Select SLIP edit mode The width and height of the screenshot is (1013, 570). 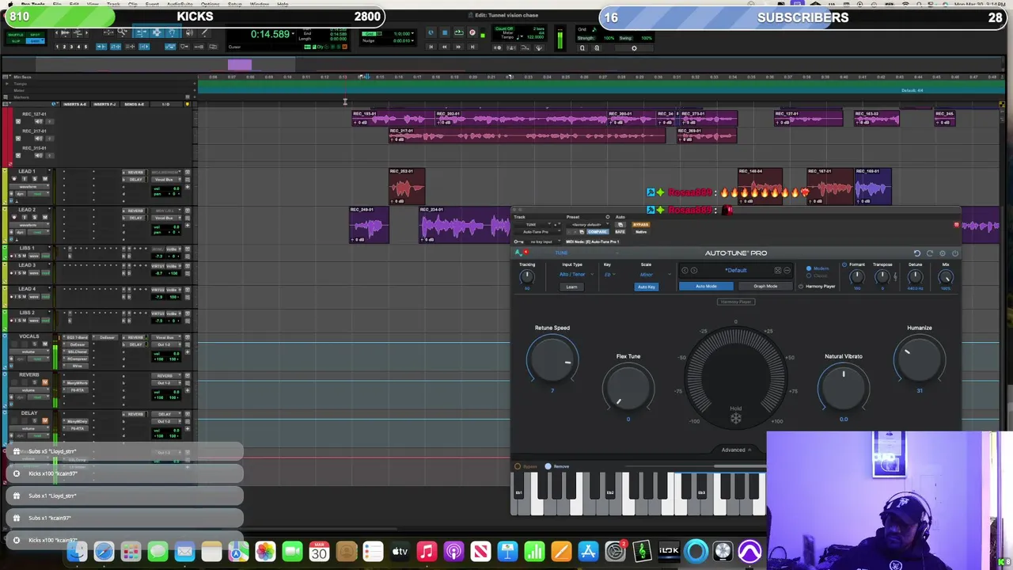[16, 41]
